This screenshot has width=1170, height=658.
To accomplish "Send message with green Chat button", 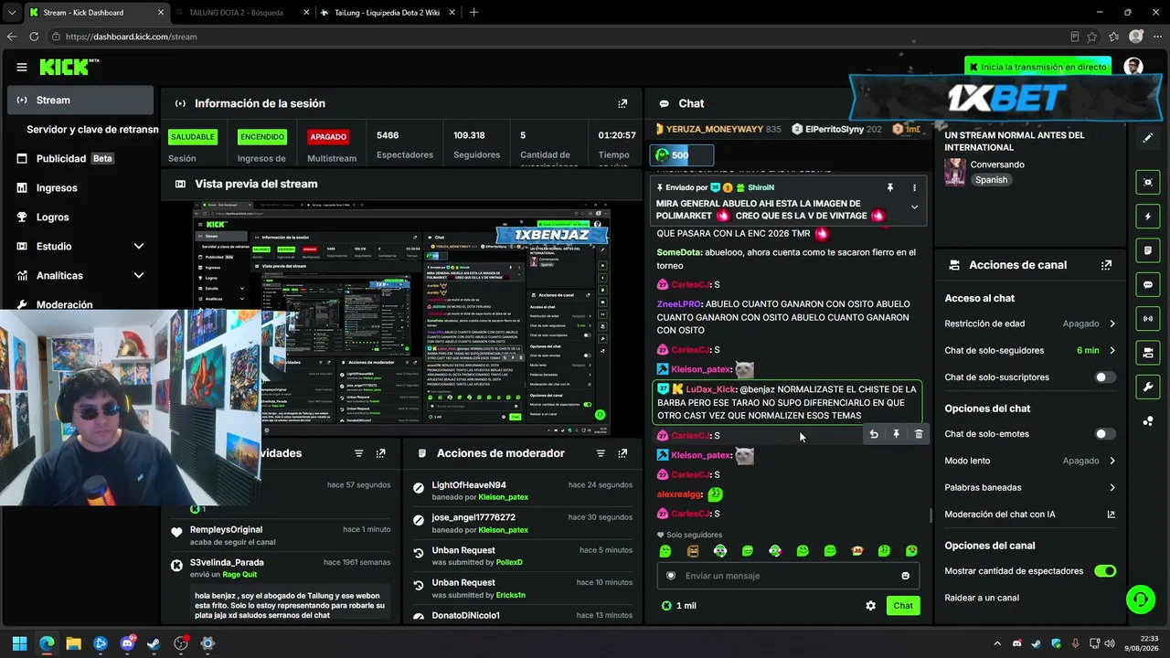I will 903,606.
